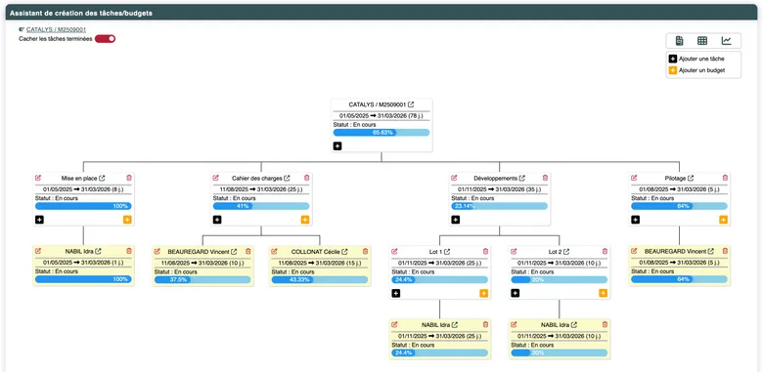Image resolution: width=763 pixels, height=372 pixels.
Task: Delete the 'Mise en place' task
Action: coord(129,178)
